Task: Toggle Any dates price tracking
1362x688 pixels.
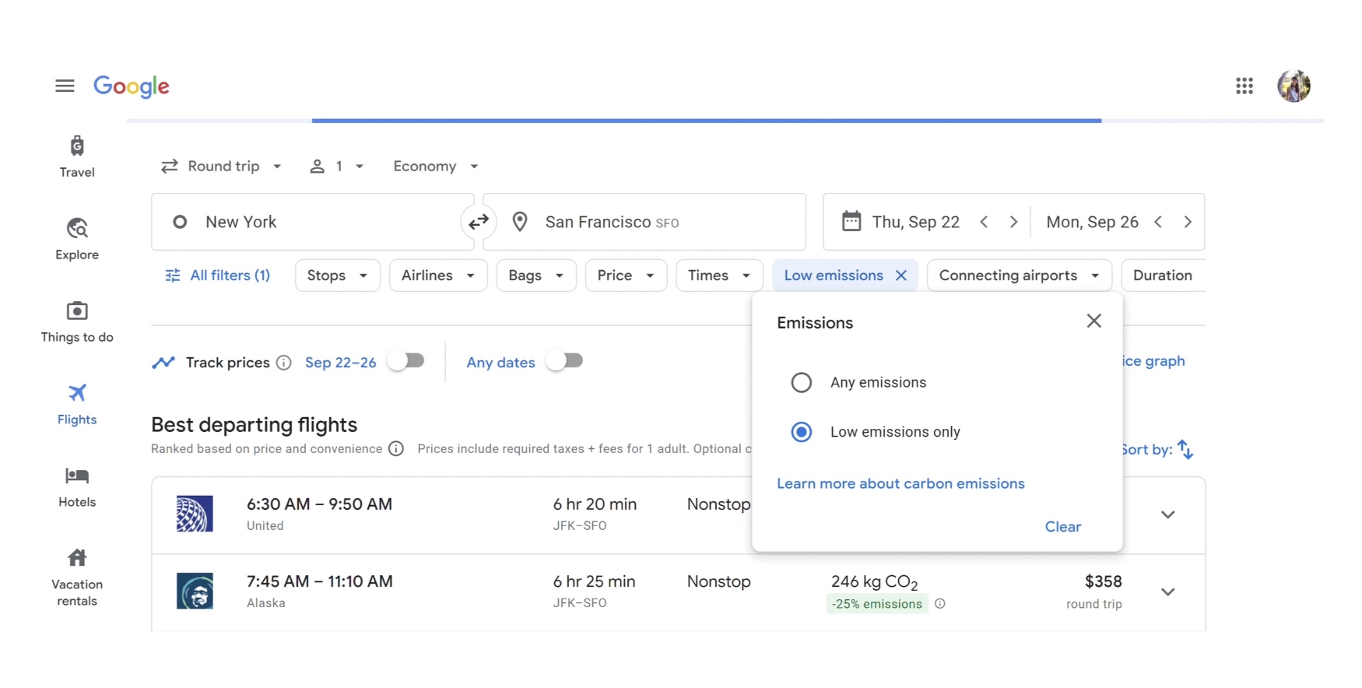Action: click(x=565, y=361)
